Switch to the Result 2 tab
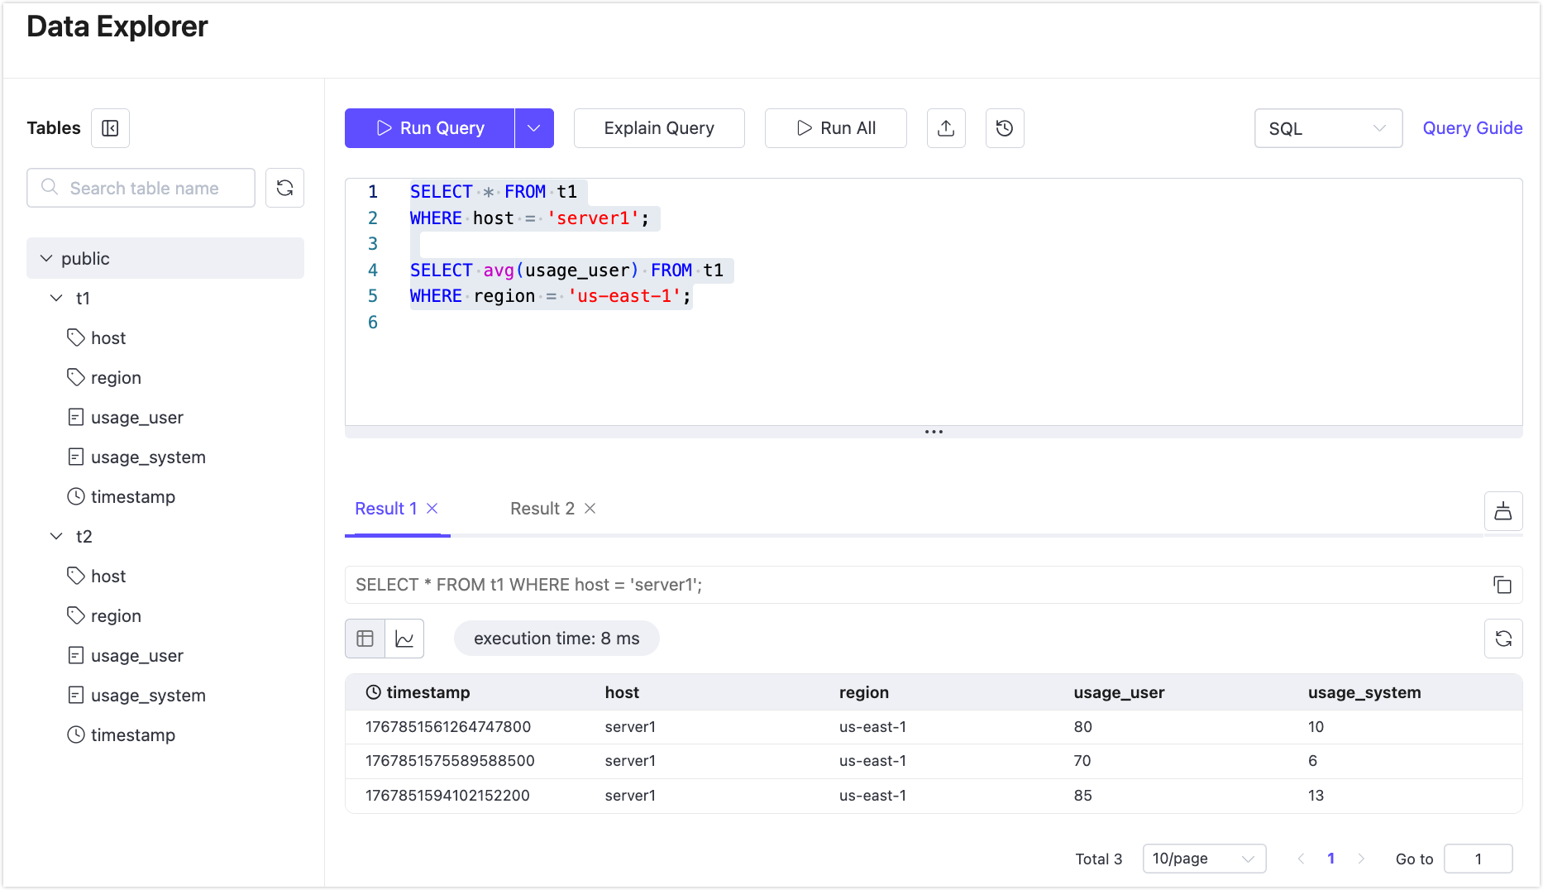The width and height of the screenshot is (1543, 890). click(541, 508)
